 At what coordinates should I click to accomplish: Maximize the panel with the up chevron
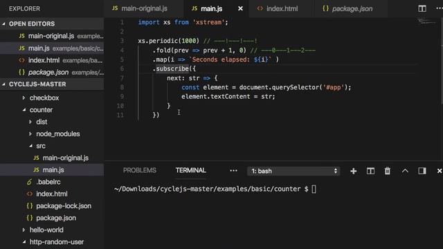pos(405,171)
